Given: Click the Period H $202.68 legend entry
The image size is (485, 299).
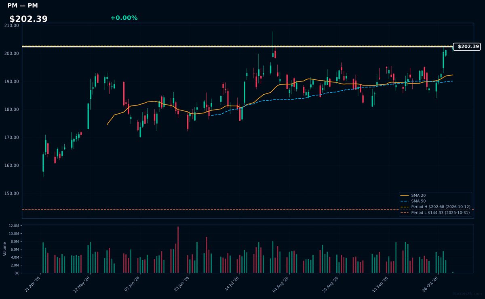Looking at the screenshot, I should [x=435, y=207].
